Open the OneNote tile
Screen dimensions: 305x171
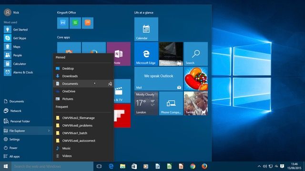[x=122, y=54]
